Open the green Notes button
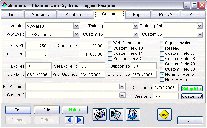The image size is (207, 128). click(x=74, y=110)
